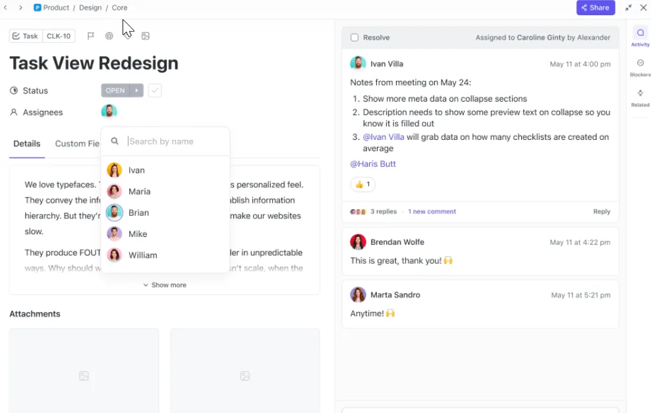Switch to the Custom Fields tab
The width and height of the screenshot is (651, 413).
[77, 143]
